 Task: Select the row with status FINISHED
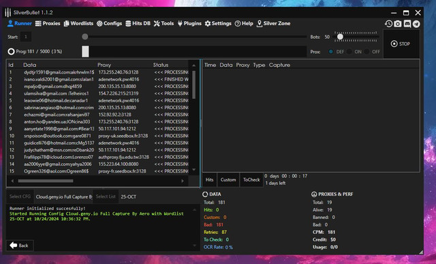(x=98, y=79)
